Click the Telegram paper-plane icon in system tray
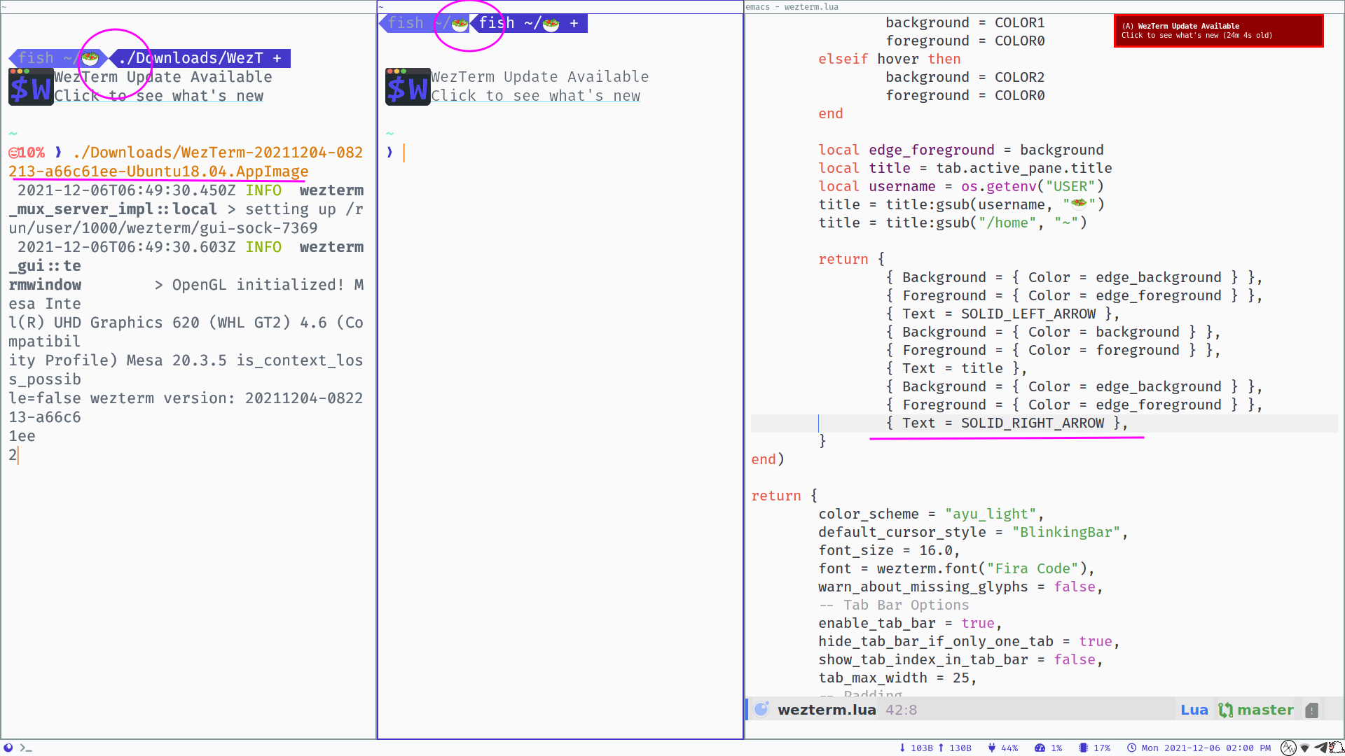1345x756 pixels. coord(1321,748)
